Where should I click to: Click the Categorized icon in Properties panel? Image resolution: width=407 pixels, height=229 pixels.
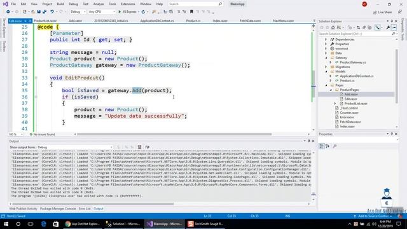pyautogui.click(x=321, y=146)
